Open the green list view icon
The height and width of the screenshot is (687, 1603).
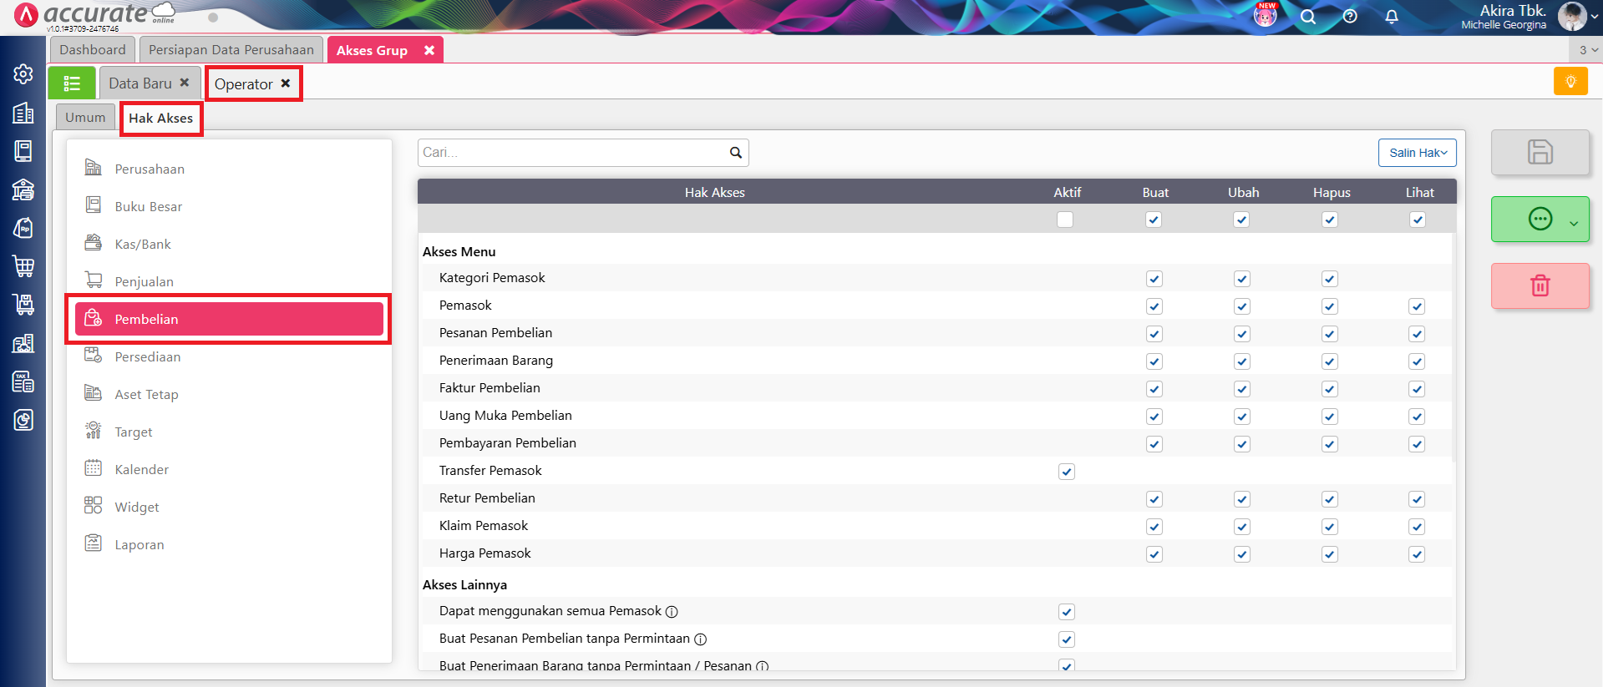click(72, 83)
